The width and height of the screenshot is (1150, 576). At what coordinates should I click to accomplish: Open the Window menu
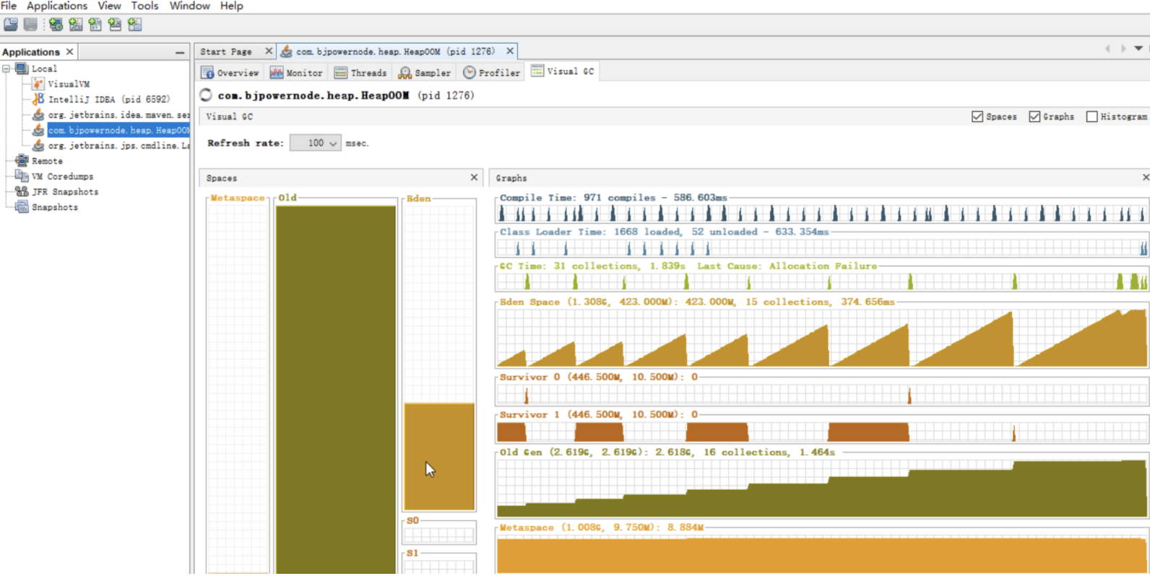coord(190,6)
